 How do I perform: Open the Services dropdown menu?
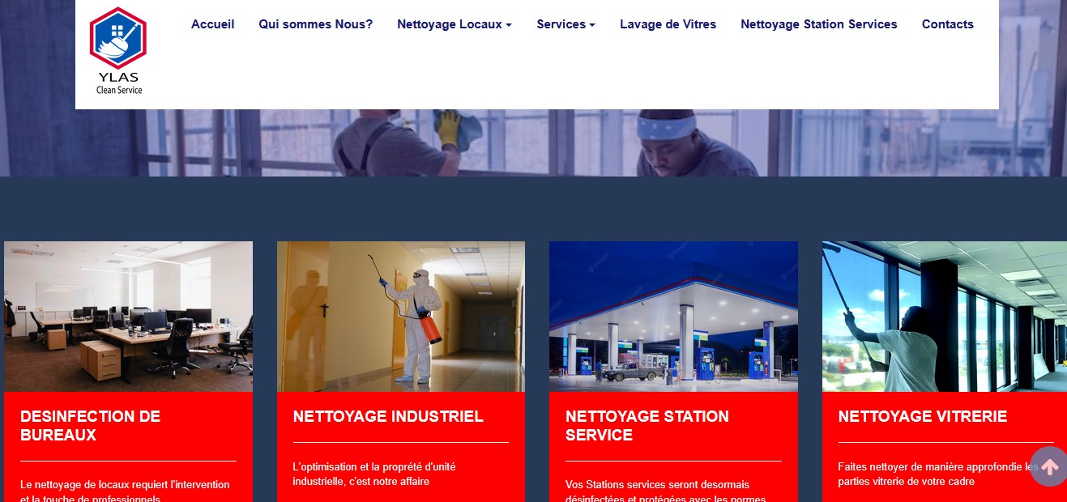point(566,24)
